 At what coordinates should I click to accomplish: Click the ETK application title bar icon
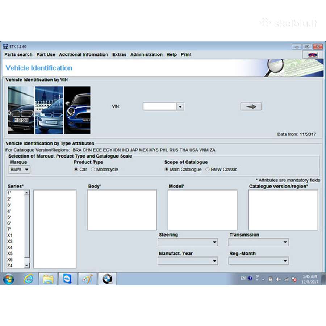point(5,47)
